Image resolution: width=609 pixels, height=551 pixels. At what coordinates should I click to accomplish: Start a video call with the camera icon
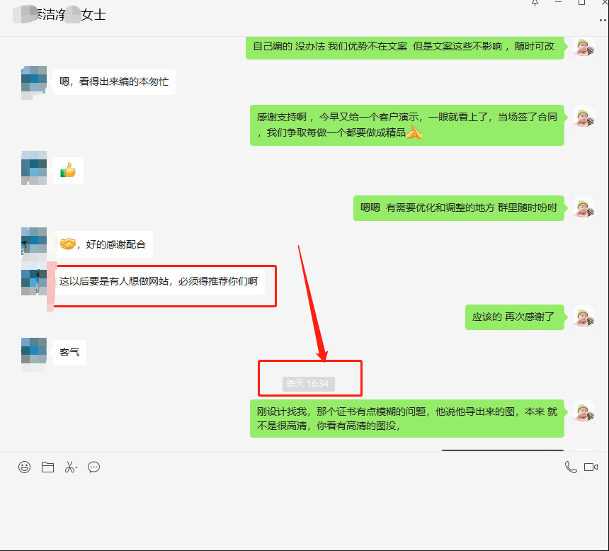pyautogui.click(x=591, y=467)
